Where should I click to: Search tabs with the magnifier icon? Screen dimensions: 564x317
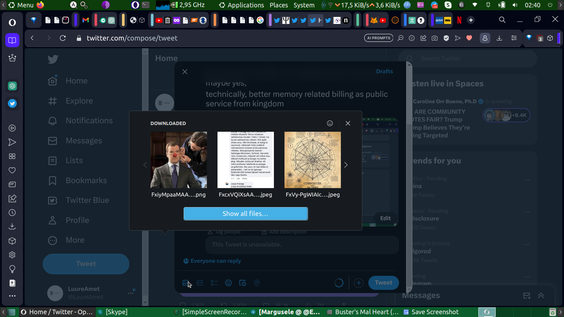click(502, 20)
